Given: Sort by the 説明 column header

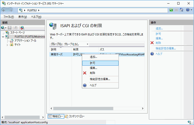Looking at the screenshot, I should pos(61,50).
